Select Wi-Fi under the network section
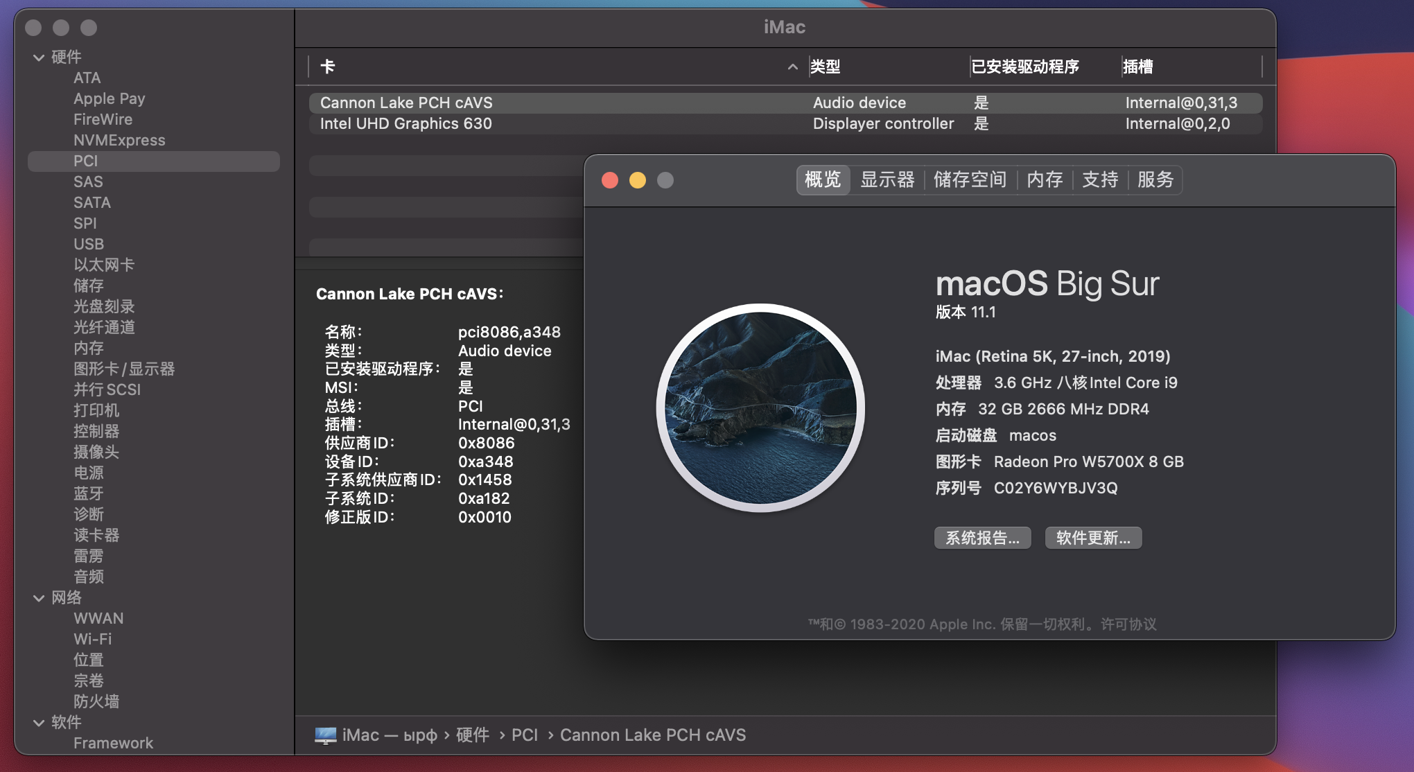The width and height of the screenshot is (1414, 772). 92,639
